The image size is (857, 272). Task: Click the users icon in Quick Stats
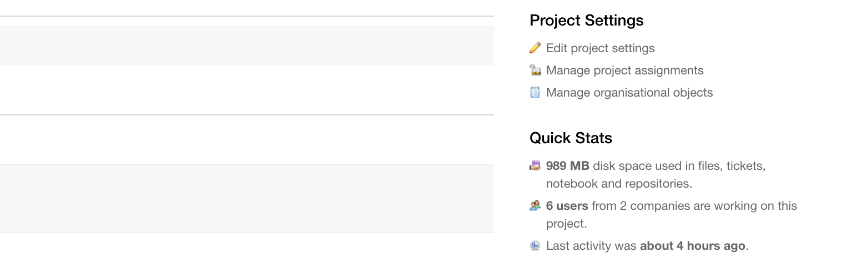click(535, 205)
